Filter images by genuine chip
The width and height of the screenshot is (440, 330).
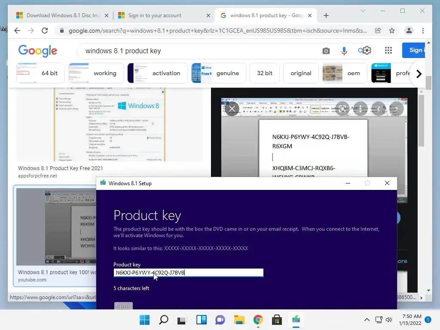pos(219,73)
